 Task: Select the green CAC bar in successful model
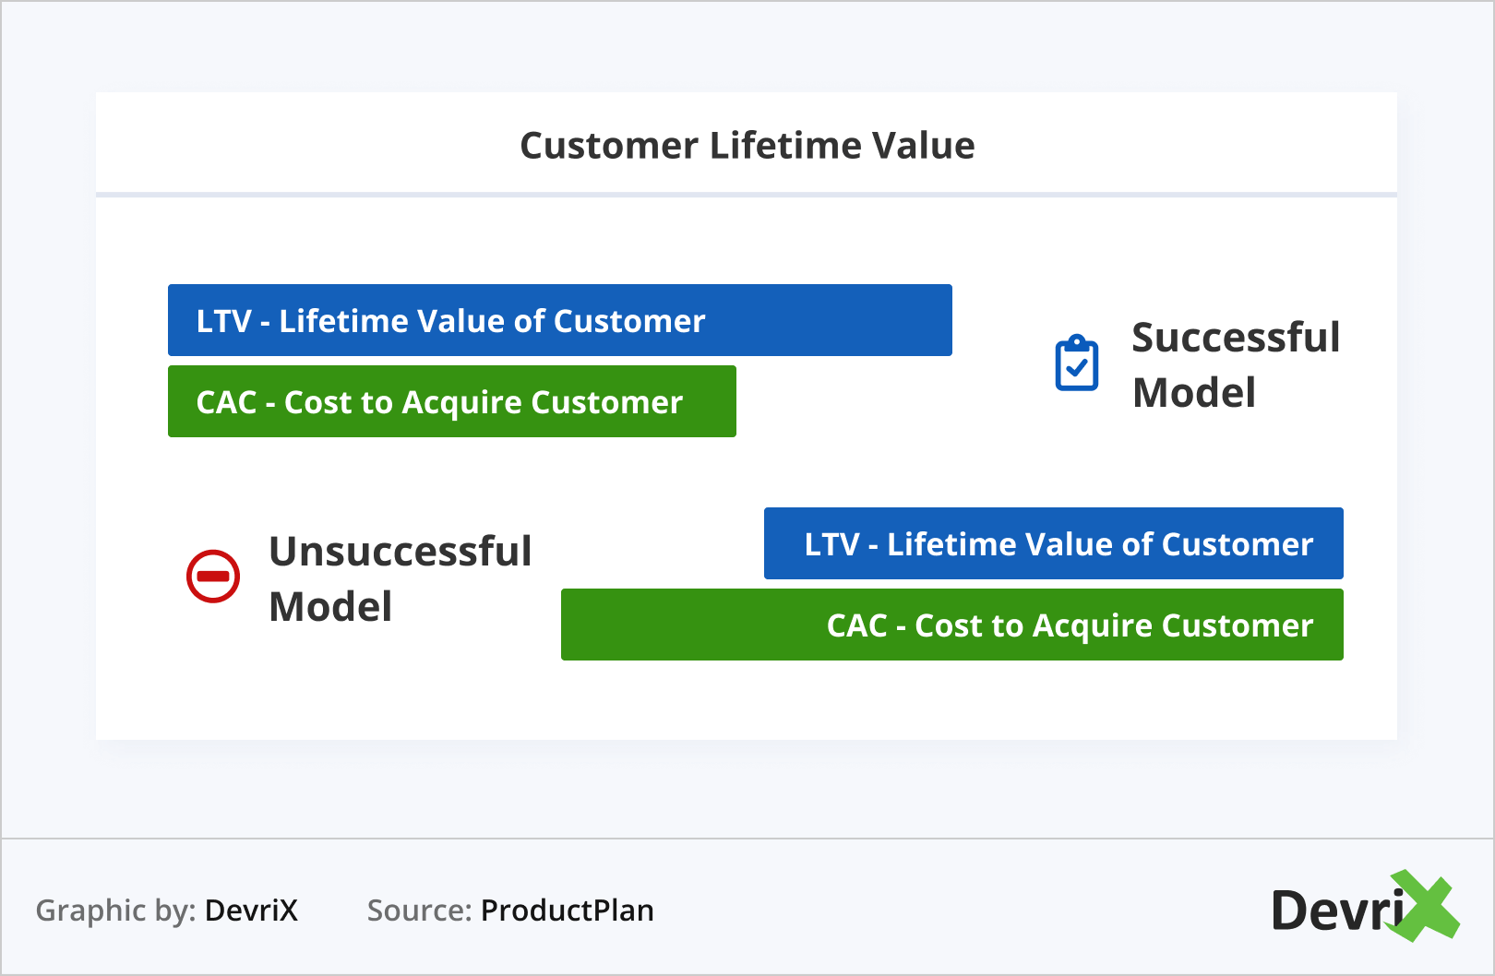(451, 401)
